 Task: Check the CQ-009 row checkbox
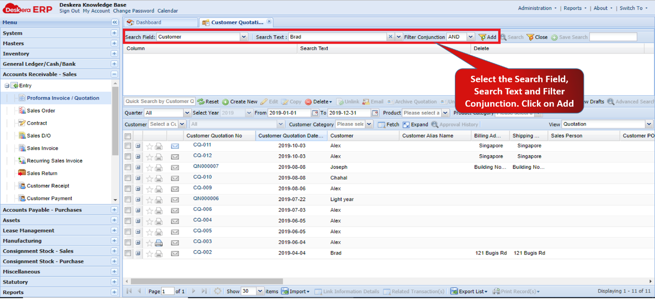point(128,189)
